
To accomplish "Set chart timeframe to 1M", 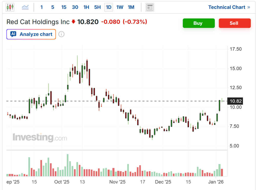I will (131, 7).
